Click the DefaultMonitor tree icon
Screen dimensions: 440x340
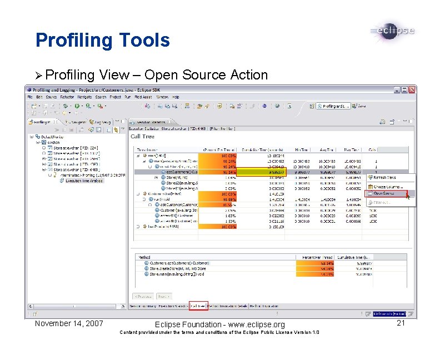(38, 137)
